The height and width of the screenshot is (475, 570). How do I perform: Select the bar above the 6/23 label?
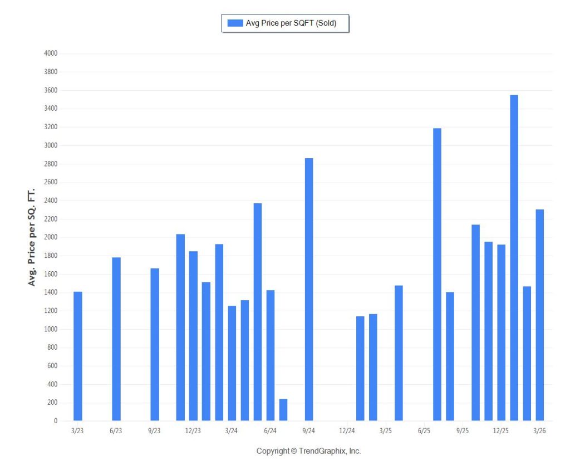tap(116, 339)
